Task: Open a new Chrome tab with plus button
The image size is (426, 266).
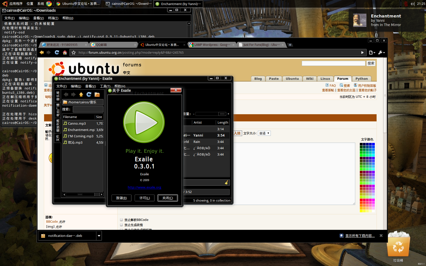Action: tap(290, 45)
